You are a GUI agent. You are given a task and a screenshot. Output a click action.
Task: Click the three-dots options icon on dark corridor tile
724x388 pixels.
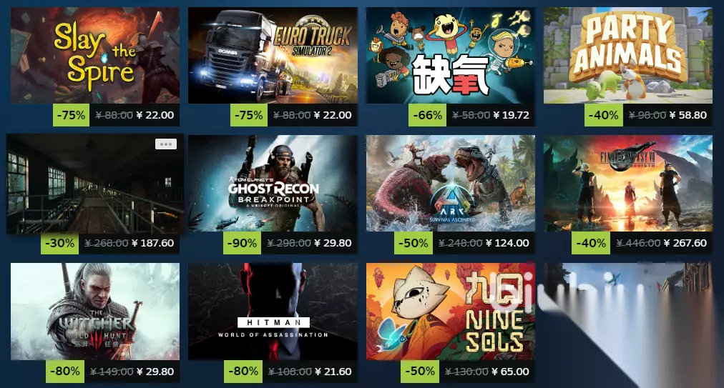click(166, 144)
